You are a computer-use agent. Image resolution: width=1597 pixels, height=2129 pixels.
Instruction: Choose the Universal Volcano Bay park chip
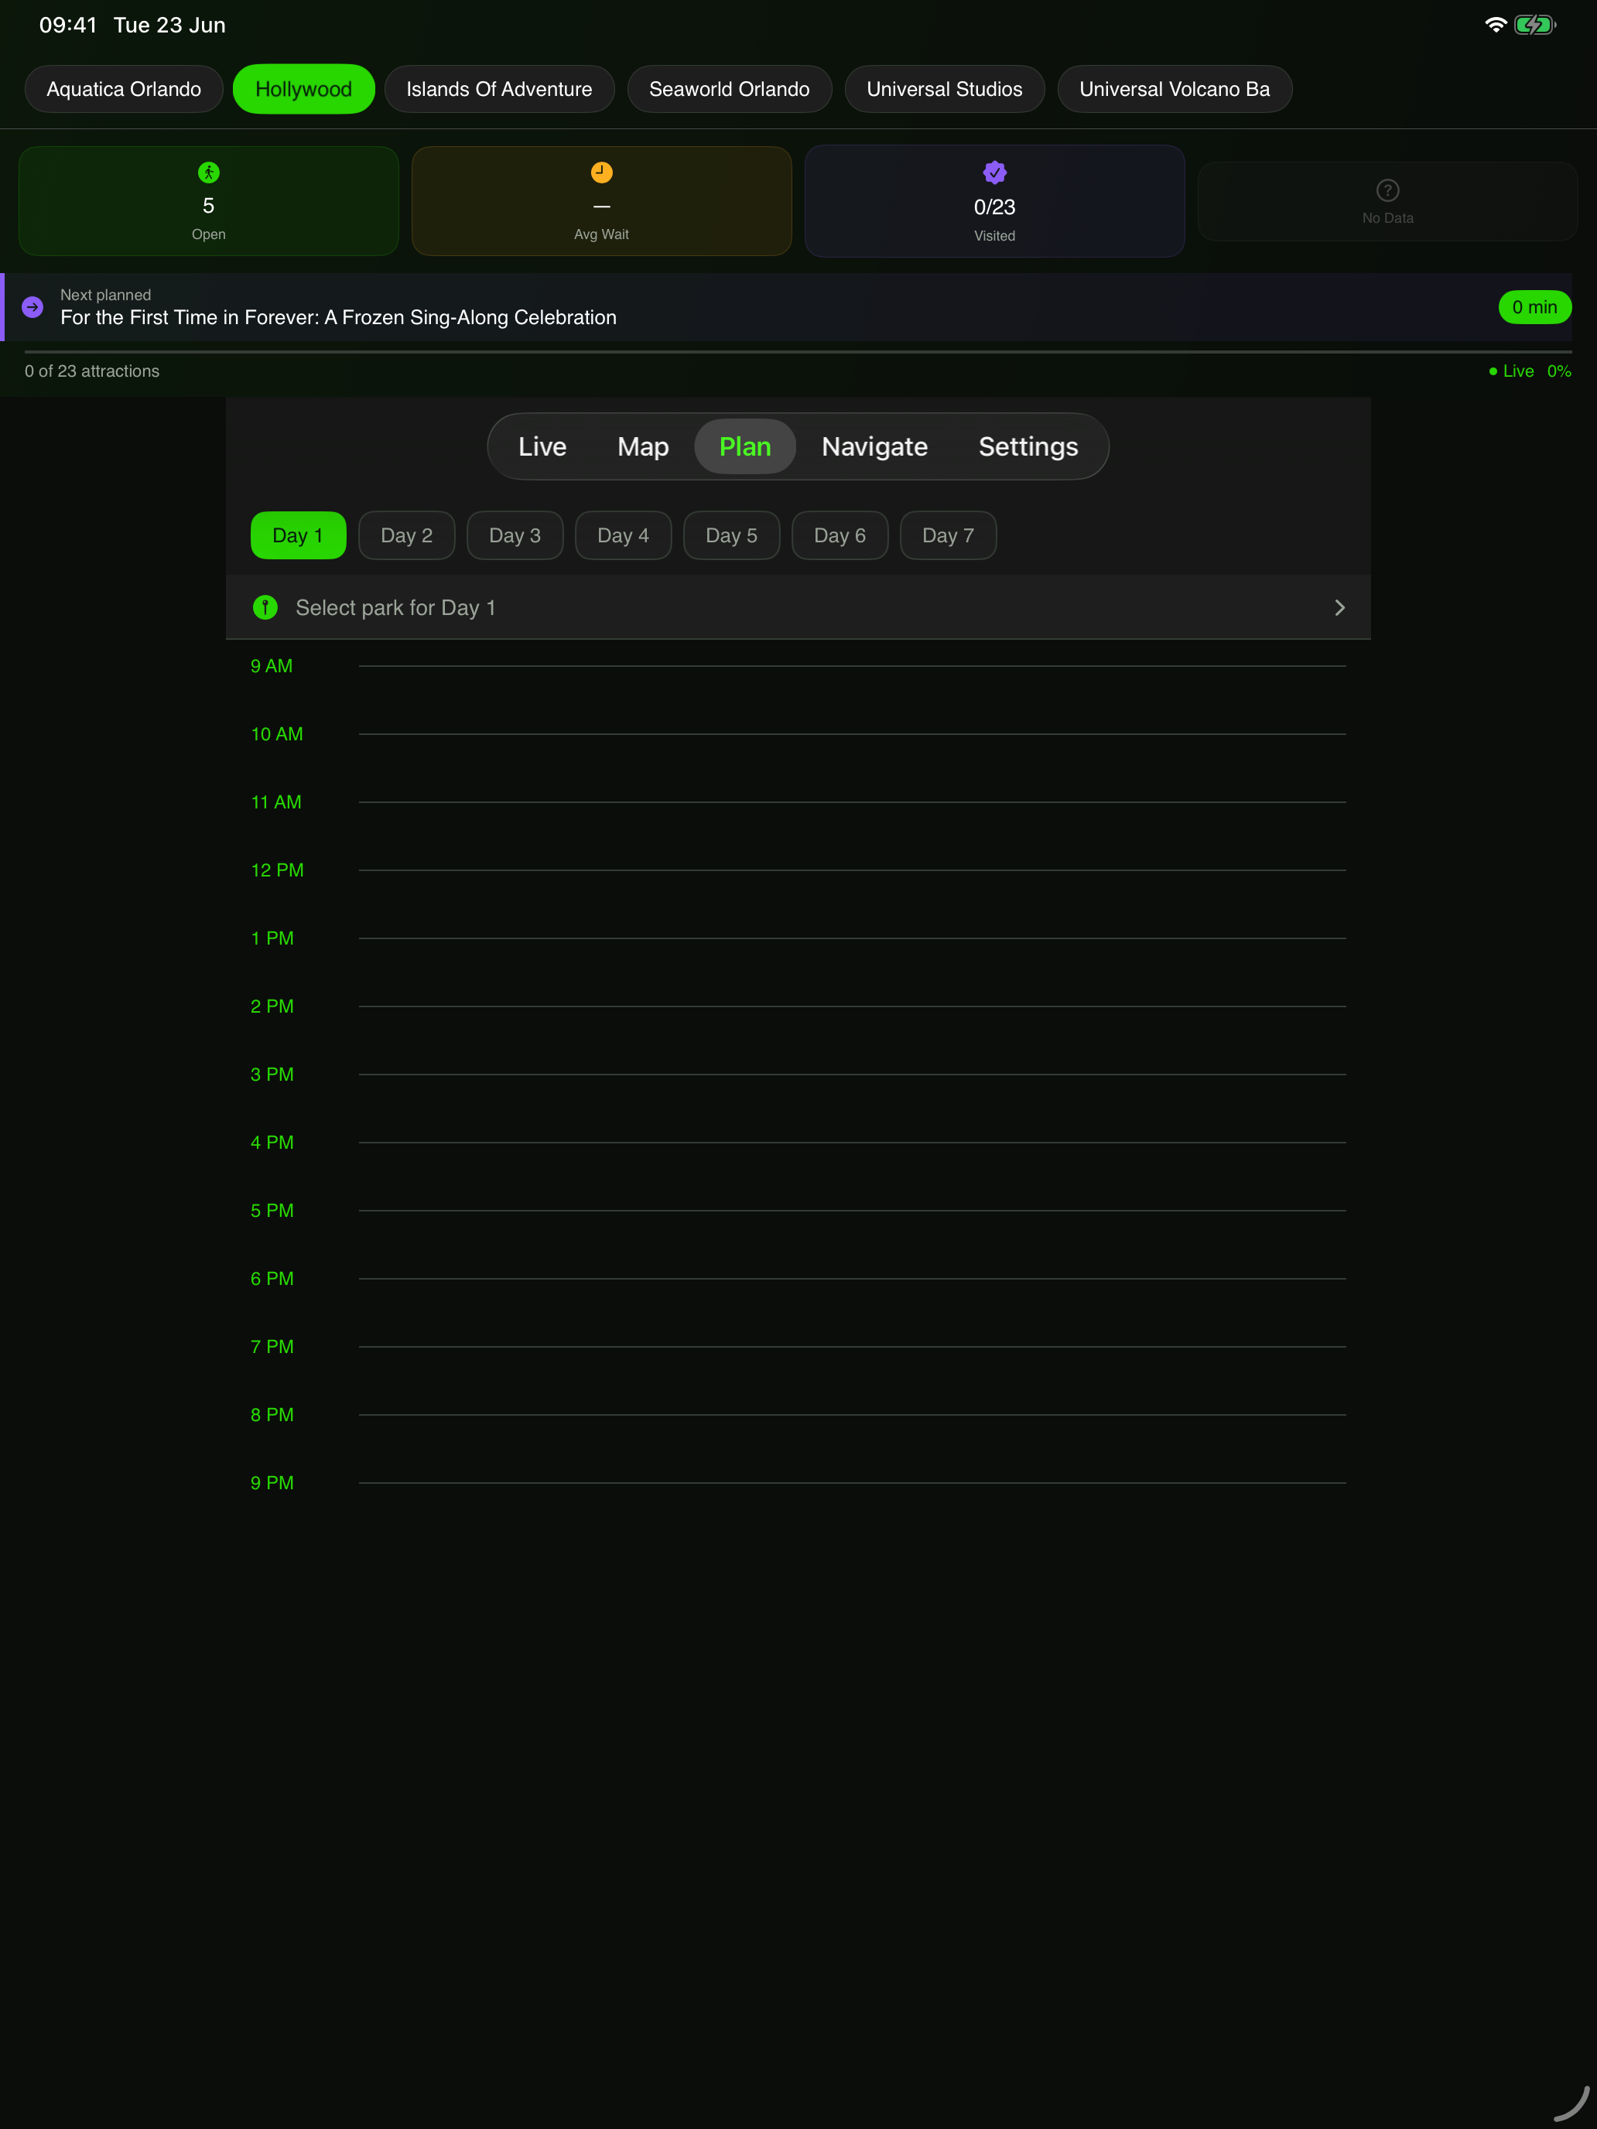pyautogui.click(x=1175, y=90)
